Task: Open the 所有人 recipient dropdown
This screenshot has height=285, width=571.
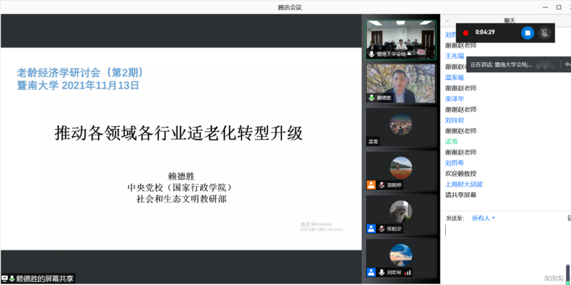Action: tap(483, 218)
